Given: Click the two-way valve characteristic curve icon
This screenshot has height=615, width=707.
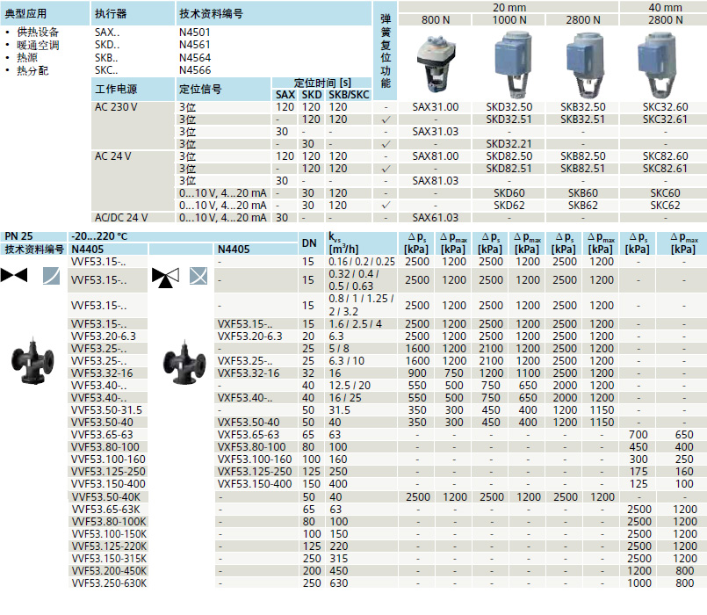Looking at the screenshot, I should [x=52, y=276].
